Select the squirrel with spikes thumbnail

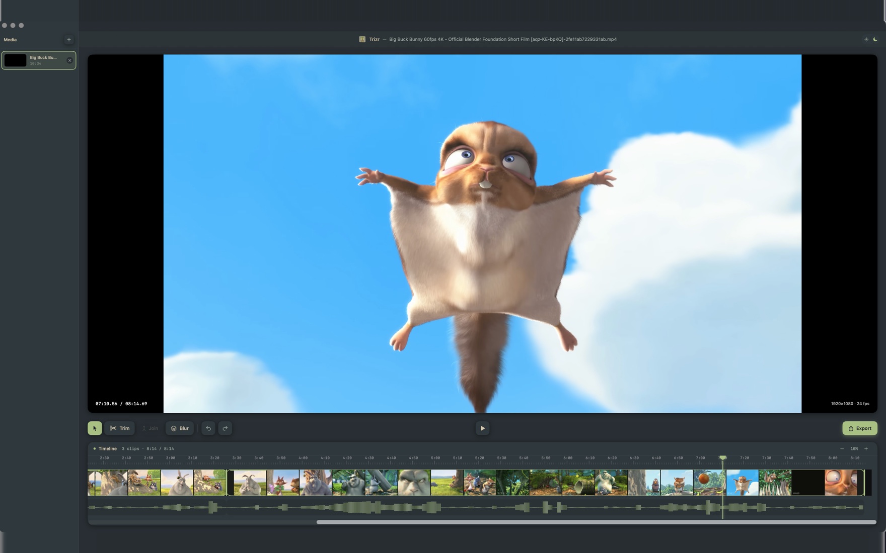[x=775, y=483]
